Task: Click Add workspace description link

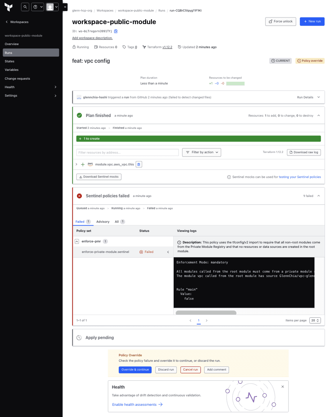Action: click(x=92, y=38)
